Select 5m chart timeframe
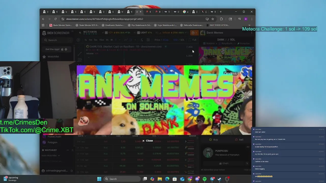 [x=96, y=40]
